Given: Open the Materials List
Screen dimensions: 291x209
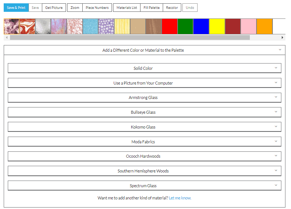Looking at the screenshot, I should coord(126,8).
